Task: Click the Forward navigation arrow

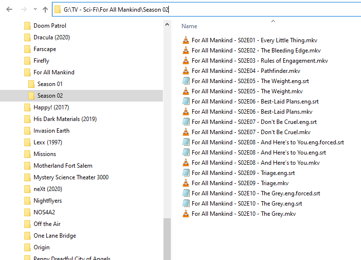Action: click(x=24, y=9)
